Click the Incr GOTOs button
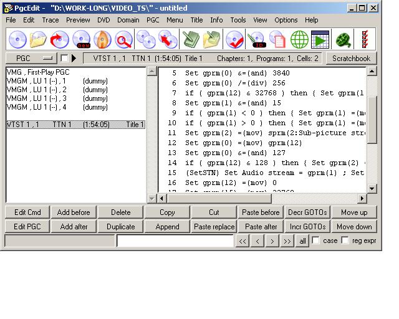Viewport: 399px width, 319px height. tap(307, 226)
